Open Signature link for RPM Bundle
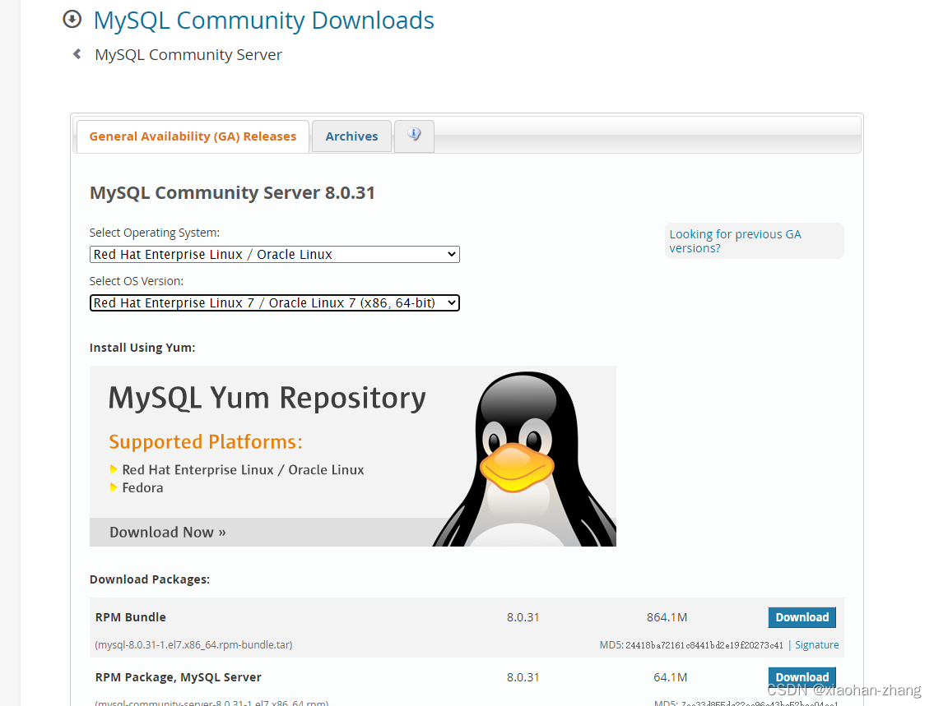The image size is (934, 706). [816, 644]
